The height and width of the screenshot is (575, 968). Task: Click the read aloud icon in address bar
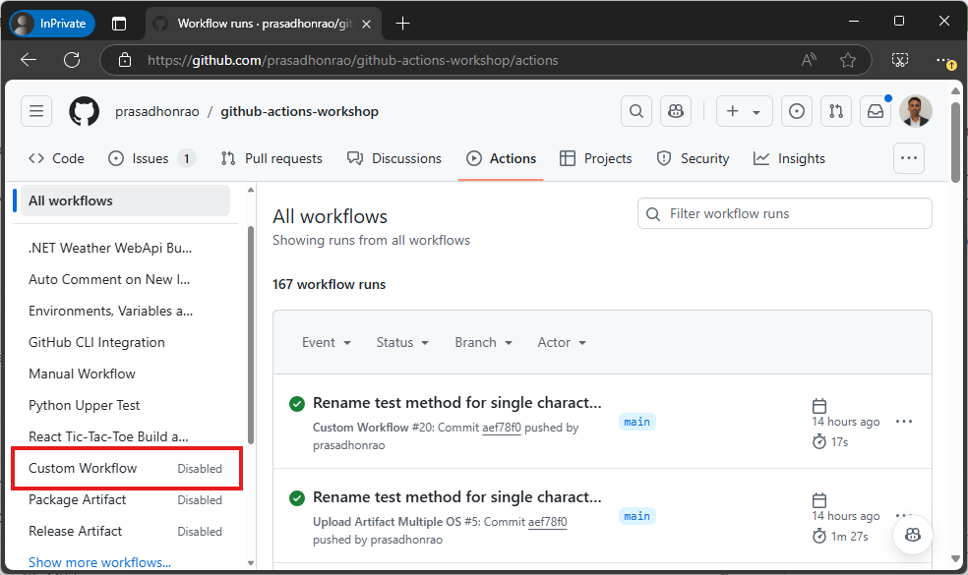pyautogui.click(x=809, y=60)
